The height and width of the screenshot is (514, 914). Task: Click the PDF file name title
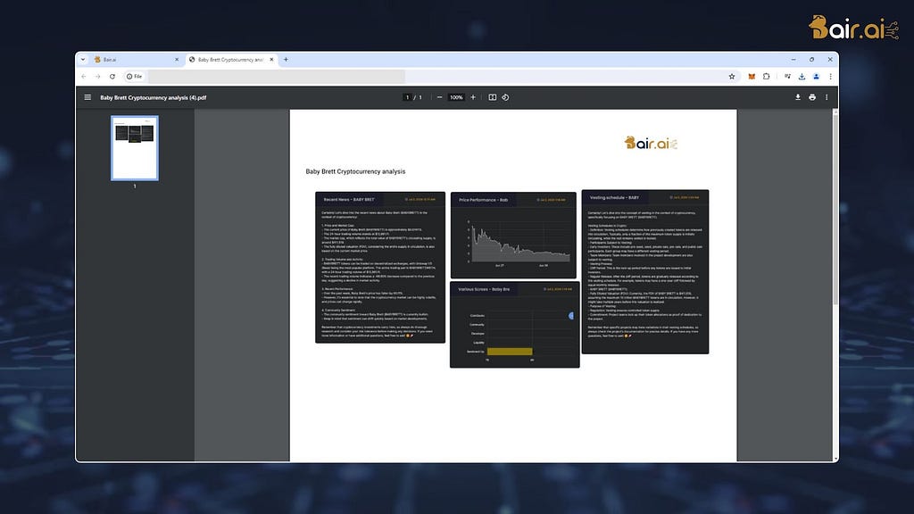(x=154, y=97)
